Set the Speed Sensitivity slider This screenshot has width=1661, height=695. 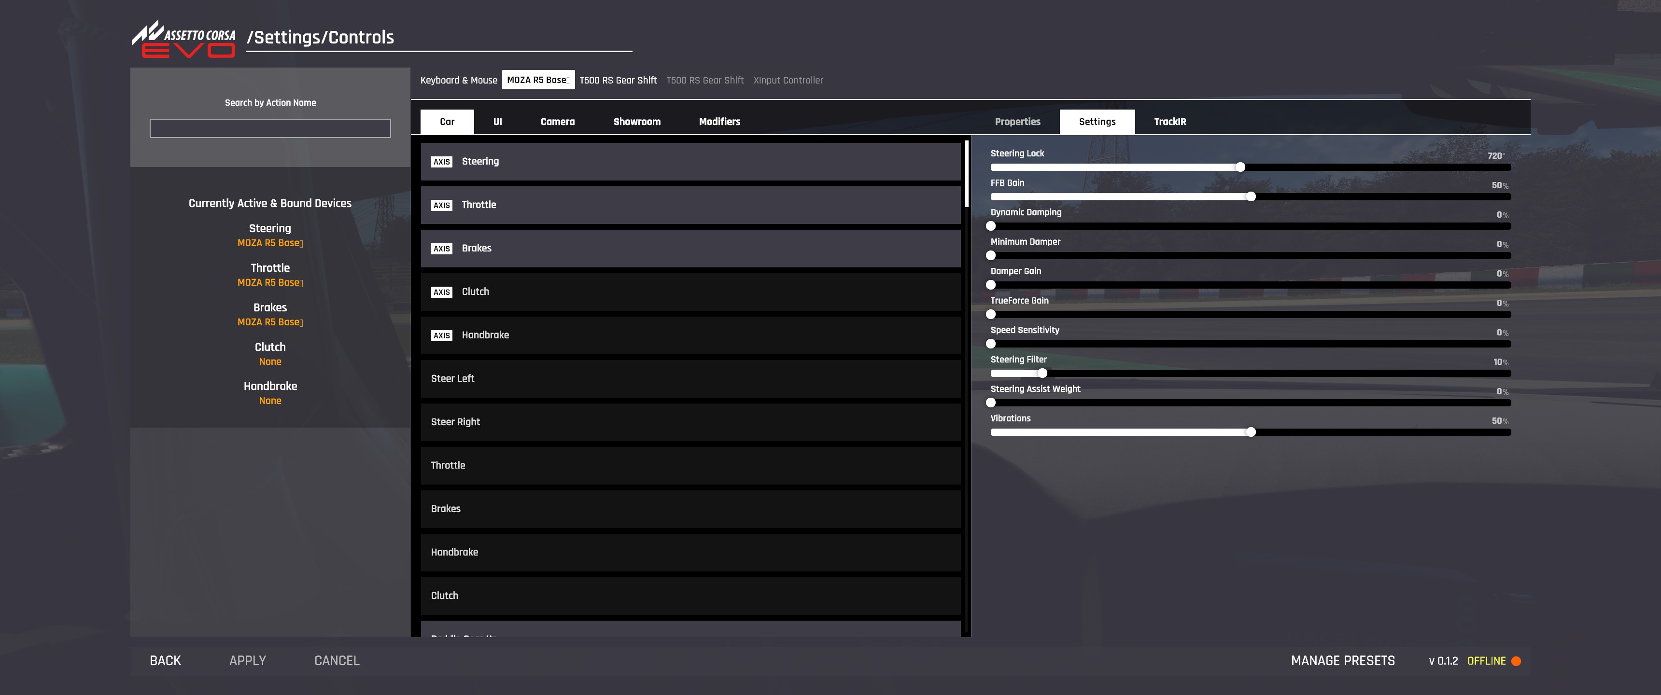1250,344
